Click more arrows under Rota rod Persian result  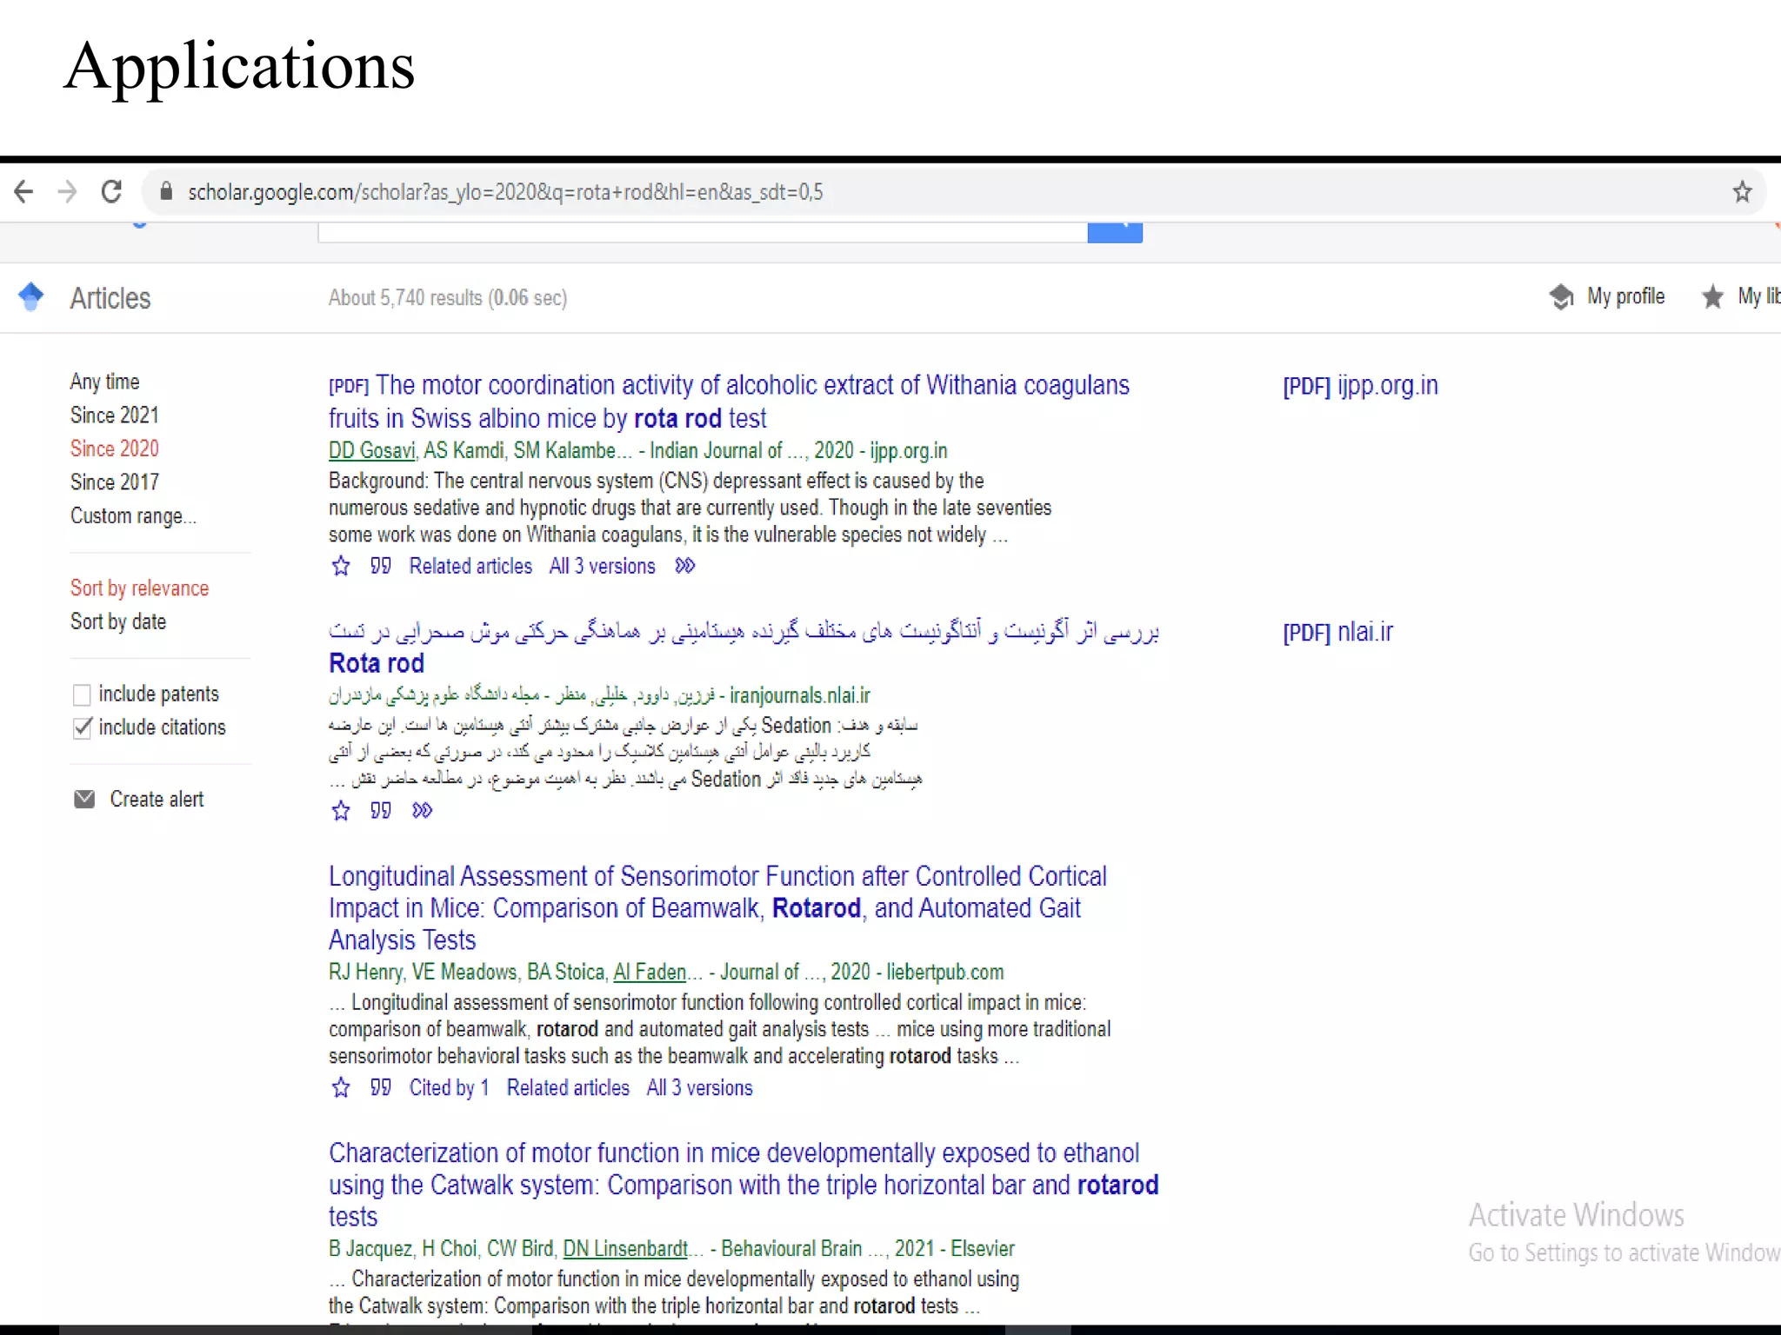422,811
